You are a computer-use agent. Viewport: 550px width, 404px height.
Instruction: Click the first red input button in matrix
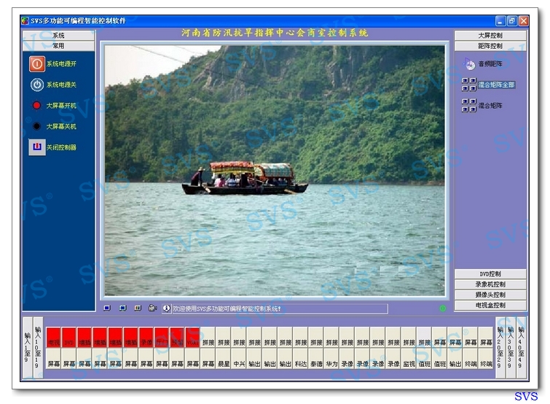53,341
